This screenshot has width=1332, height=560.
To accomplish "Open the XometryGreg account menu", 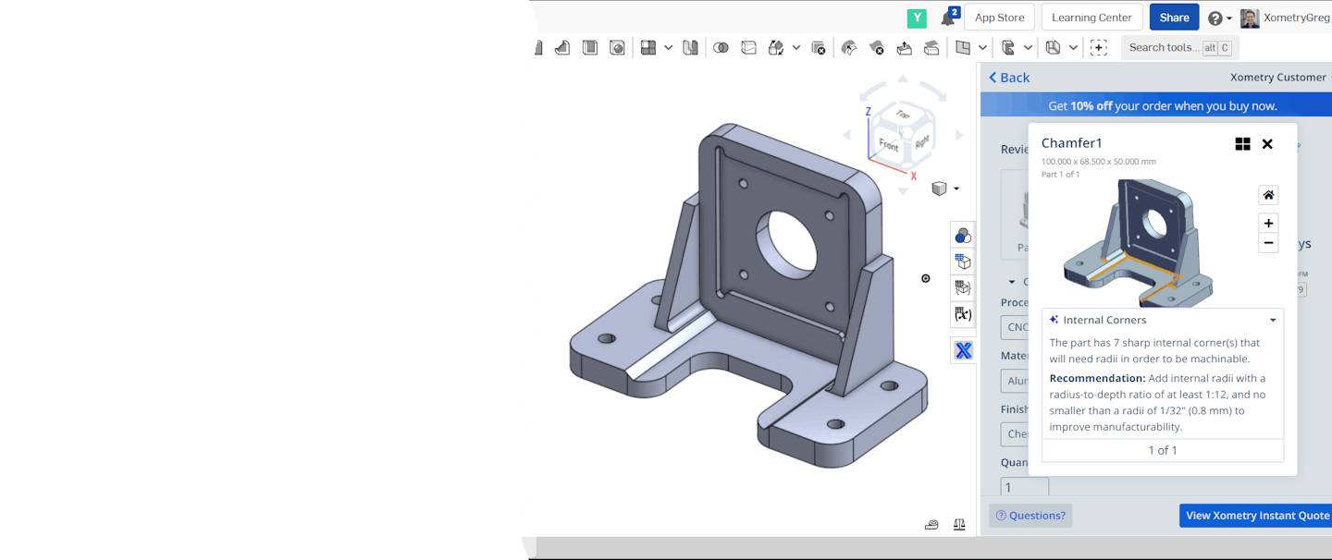I will point(1286,18).
